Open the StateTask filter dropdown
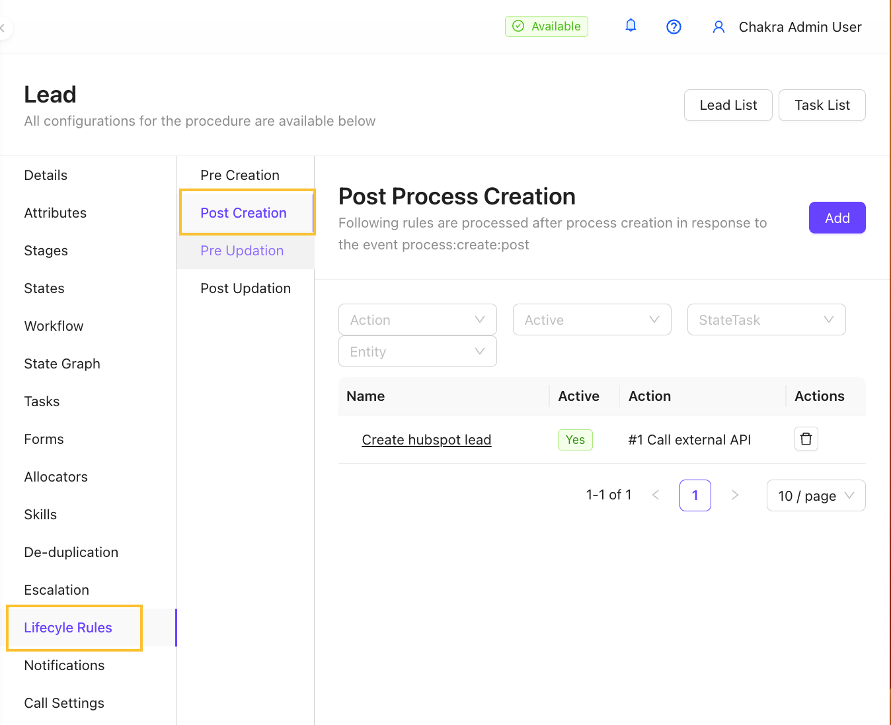The height and width of the screenshot is (725, 891). click(766, 320)
